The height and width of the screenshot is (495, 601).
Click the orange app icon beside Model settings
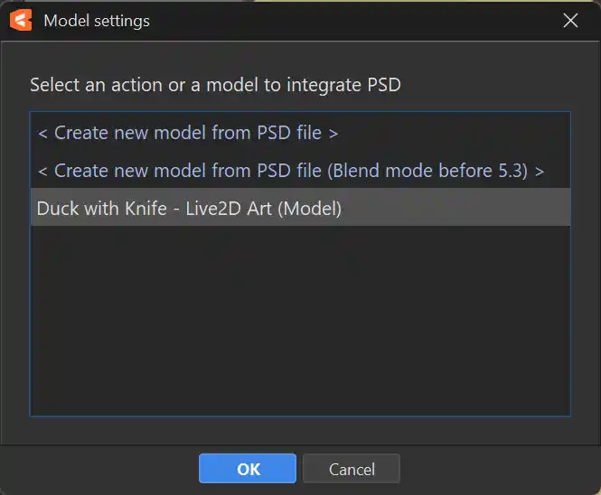coord(22,20)
